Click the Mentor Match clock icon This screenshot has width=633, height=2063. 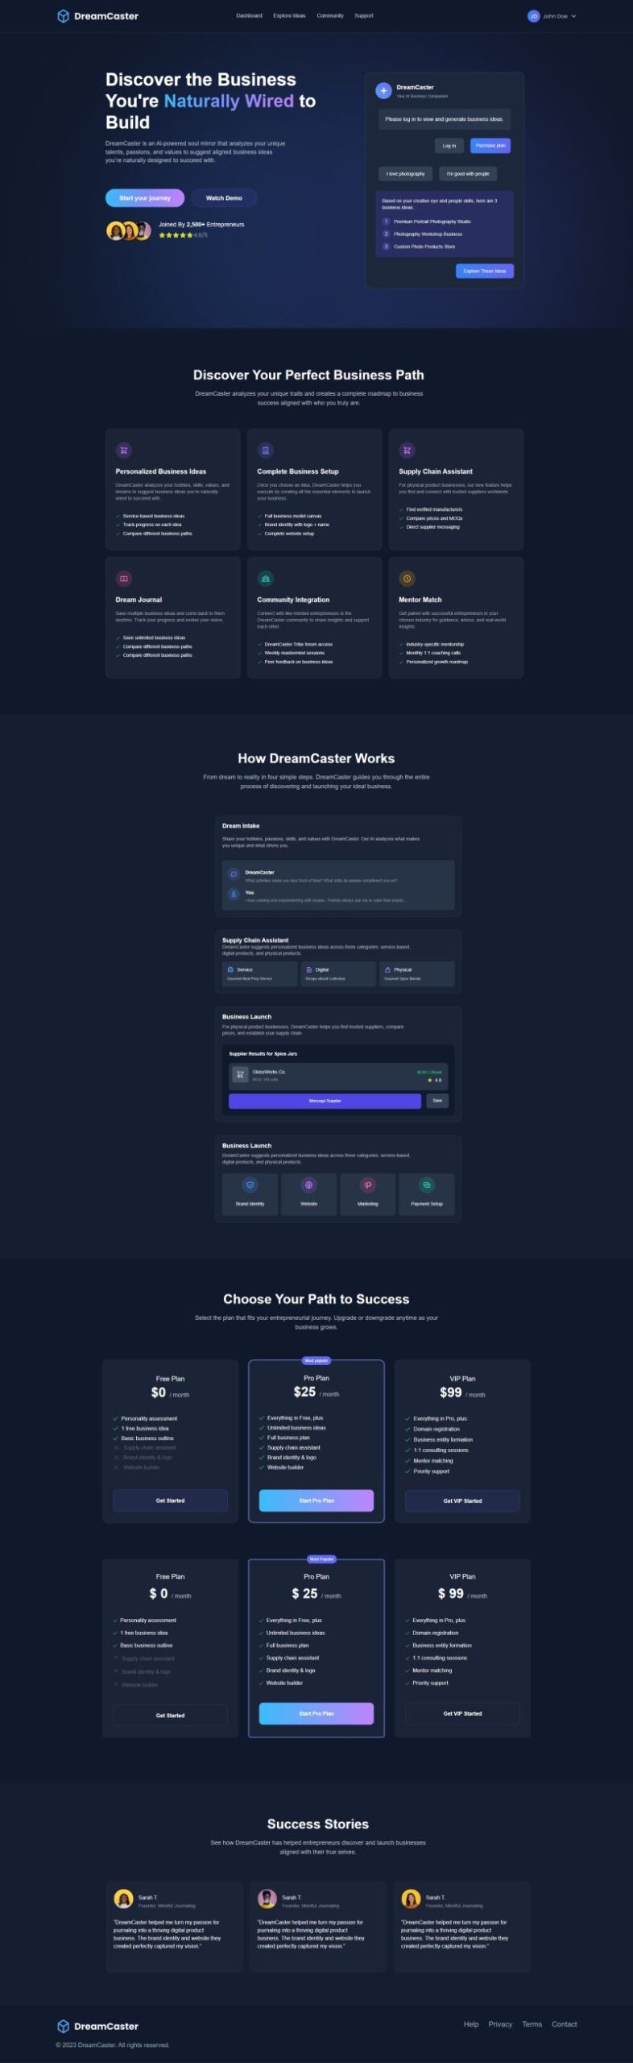click(x=407, y=579)
